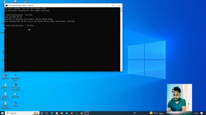
Task: Click the taskbar clock
Action: [196, 113]
